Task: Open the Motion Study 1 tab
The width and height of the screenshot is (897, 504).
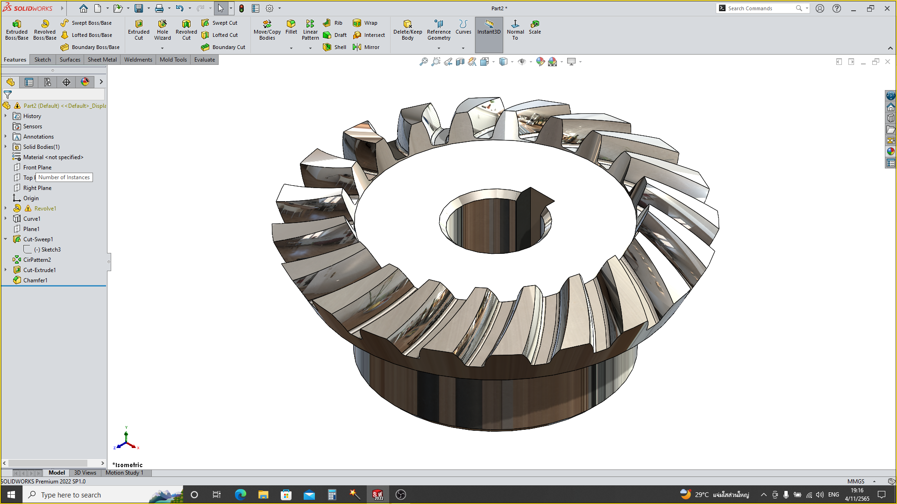Action: click(x=124, y=473)
